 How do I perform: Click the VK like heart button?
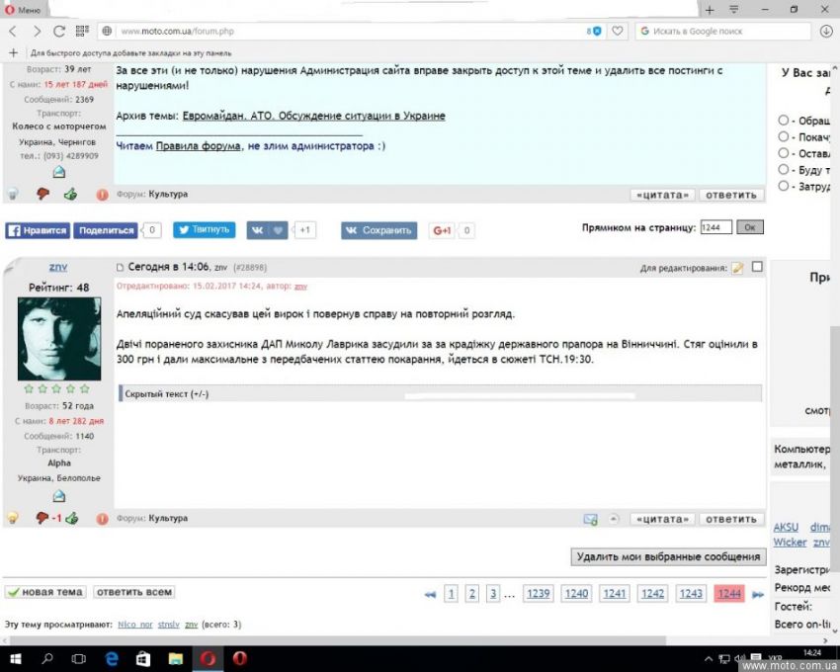tap(268, 230)
